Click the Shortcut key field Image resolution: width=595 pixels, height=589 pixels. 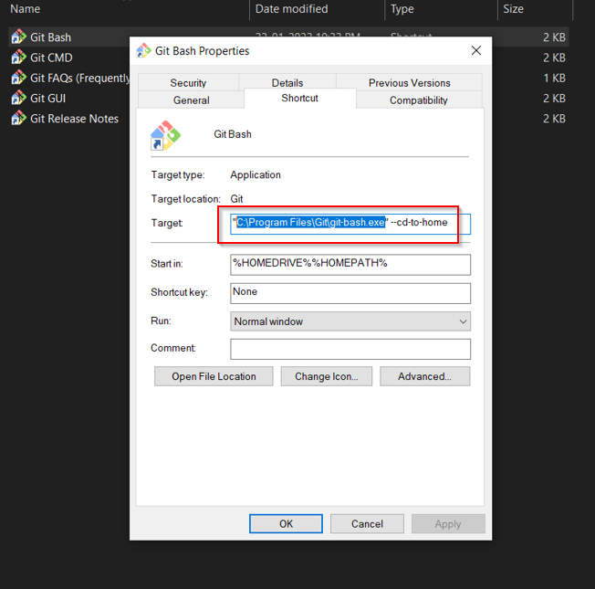pos(350,293)
